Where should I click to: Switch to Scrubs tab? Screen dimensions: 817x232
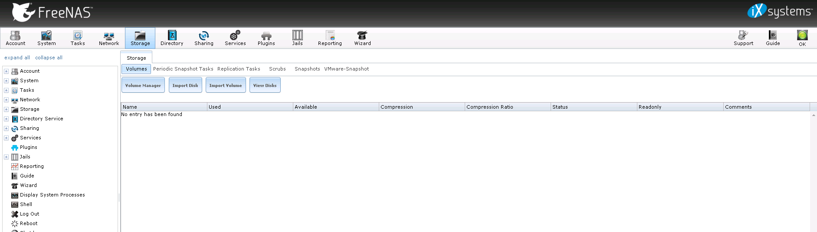277,69
